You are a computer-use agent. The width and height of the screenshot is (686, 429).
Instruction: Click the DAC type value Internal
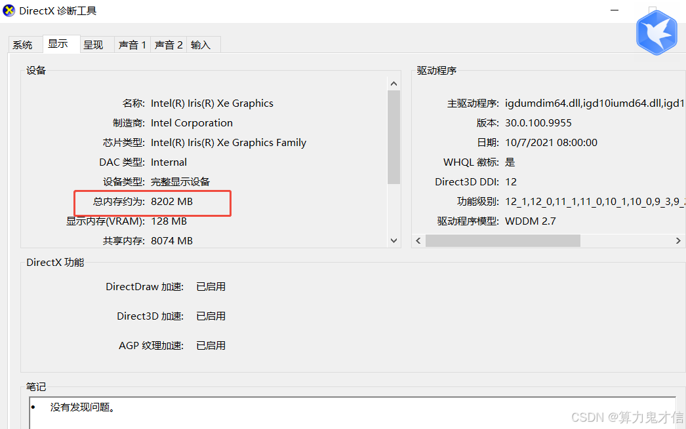pos(169,162)
